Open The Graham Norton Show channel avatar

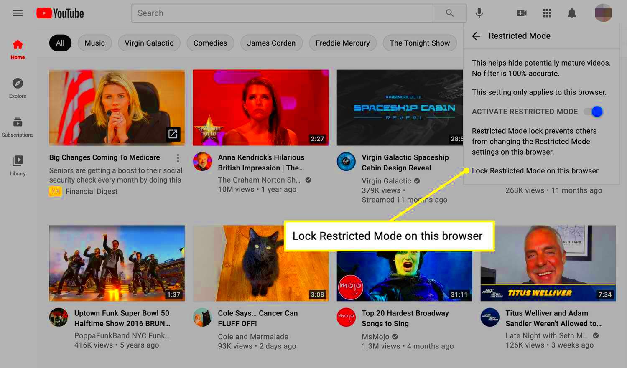(202, 161)
